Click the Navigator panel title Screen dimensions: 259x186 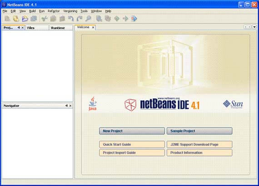pos(11,106)
